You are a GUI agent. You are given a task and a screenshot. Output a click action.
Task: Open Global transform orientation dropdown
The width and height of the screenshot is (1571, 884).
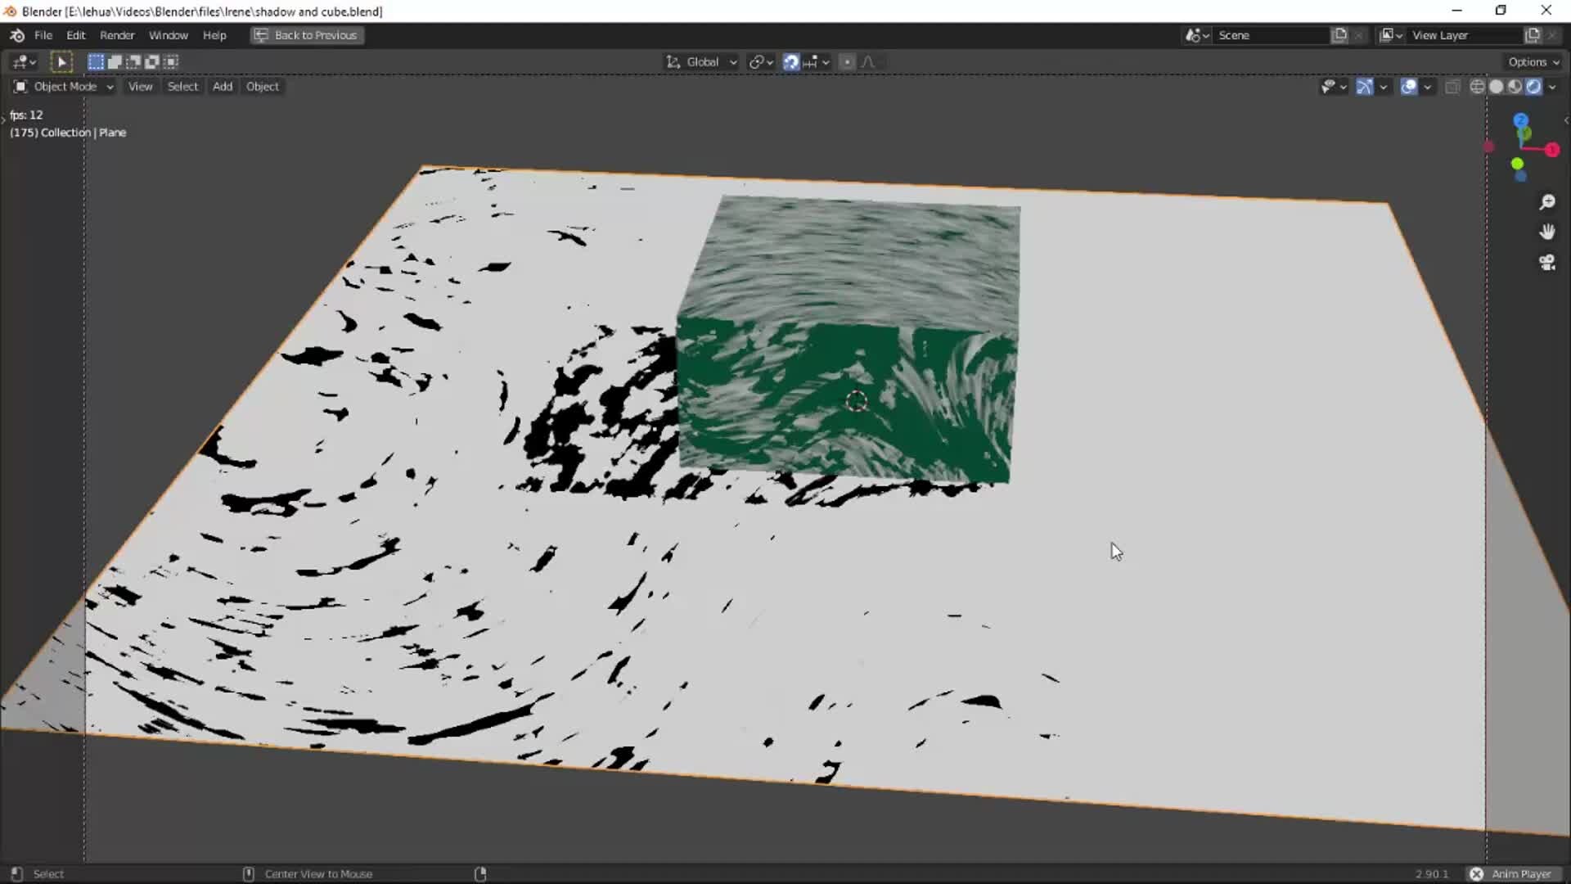pos(702,62)
